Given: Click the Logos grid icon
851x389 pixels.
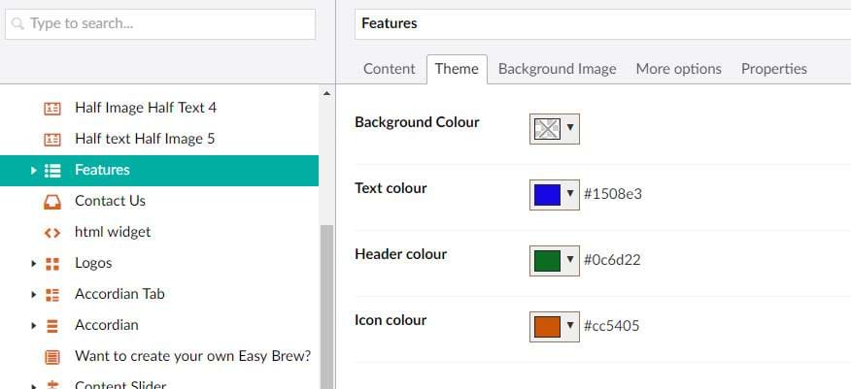Looking at the screenshot, I should pos(52,263).
